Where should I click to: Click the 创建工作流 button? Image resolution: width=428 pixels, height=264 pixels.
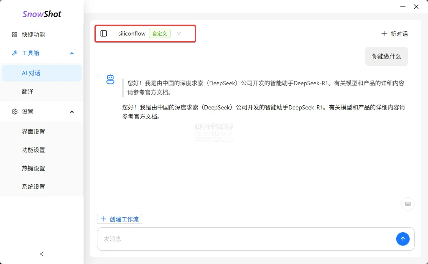point(120,219)
